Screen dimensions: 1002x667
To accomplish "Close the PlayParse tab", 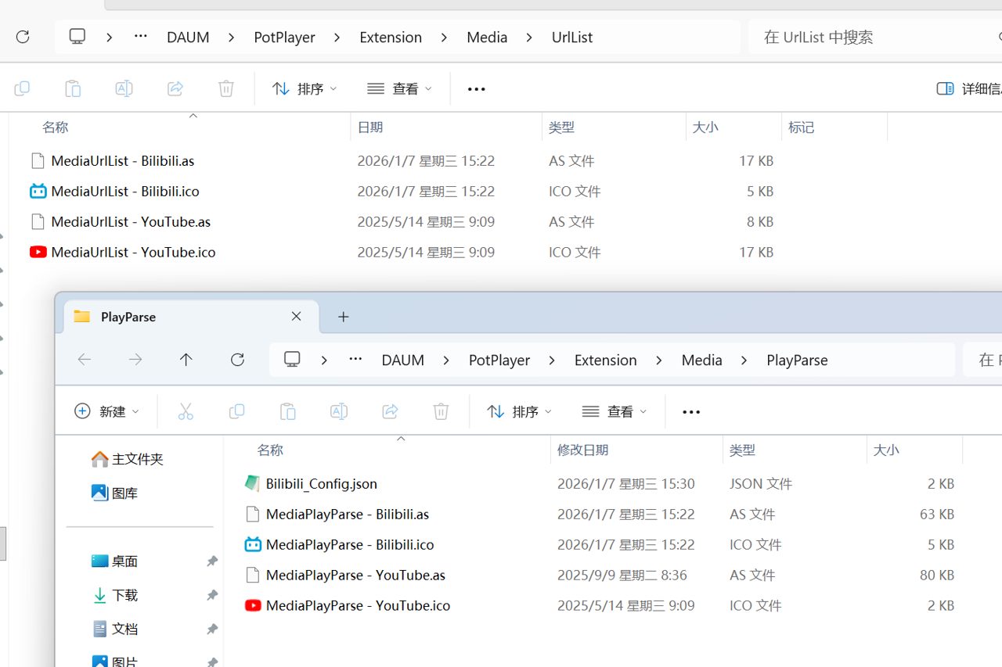I will [296, 317].
